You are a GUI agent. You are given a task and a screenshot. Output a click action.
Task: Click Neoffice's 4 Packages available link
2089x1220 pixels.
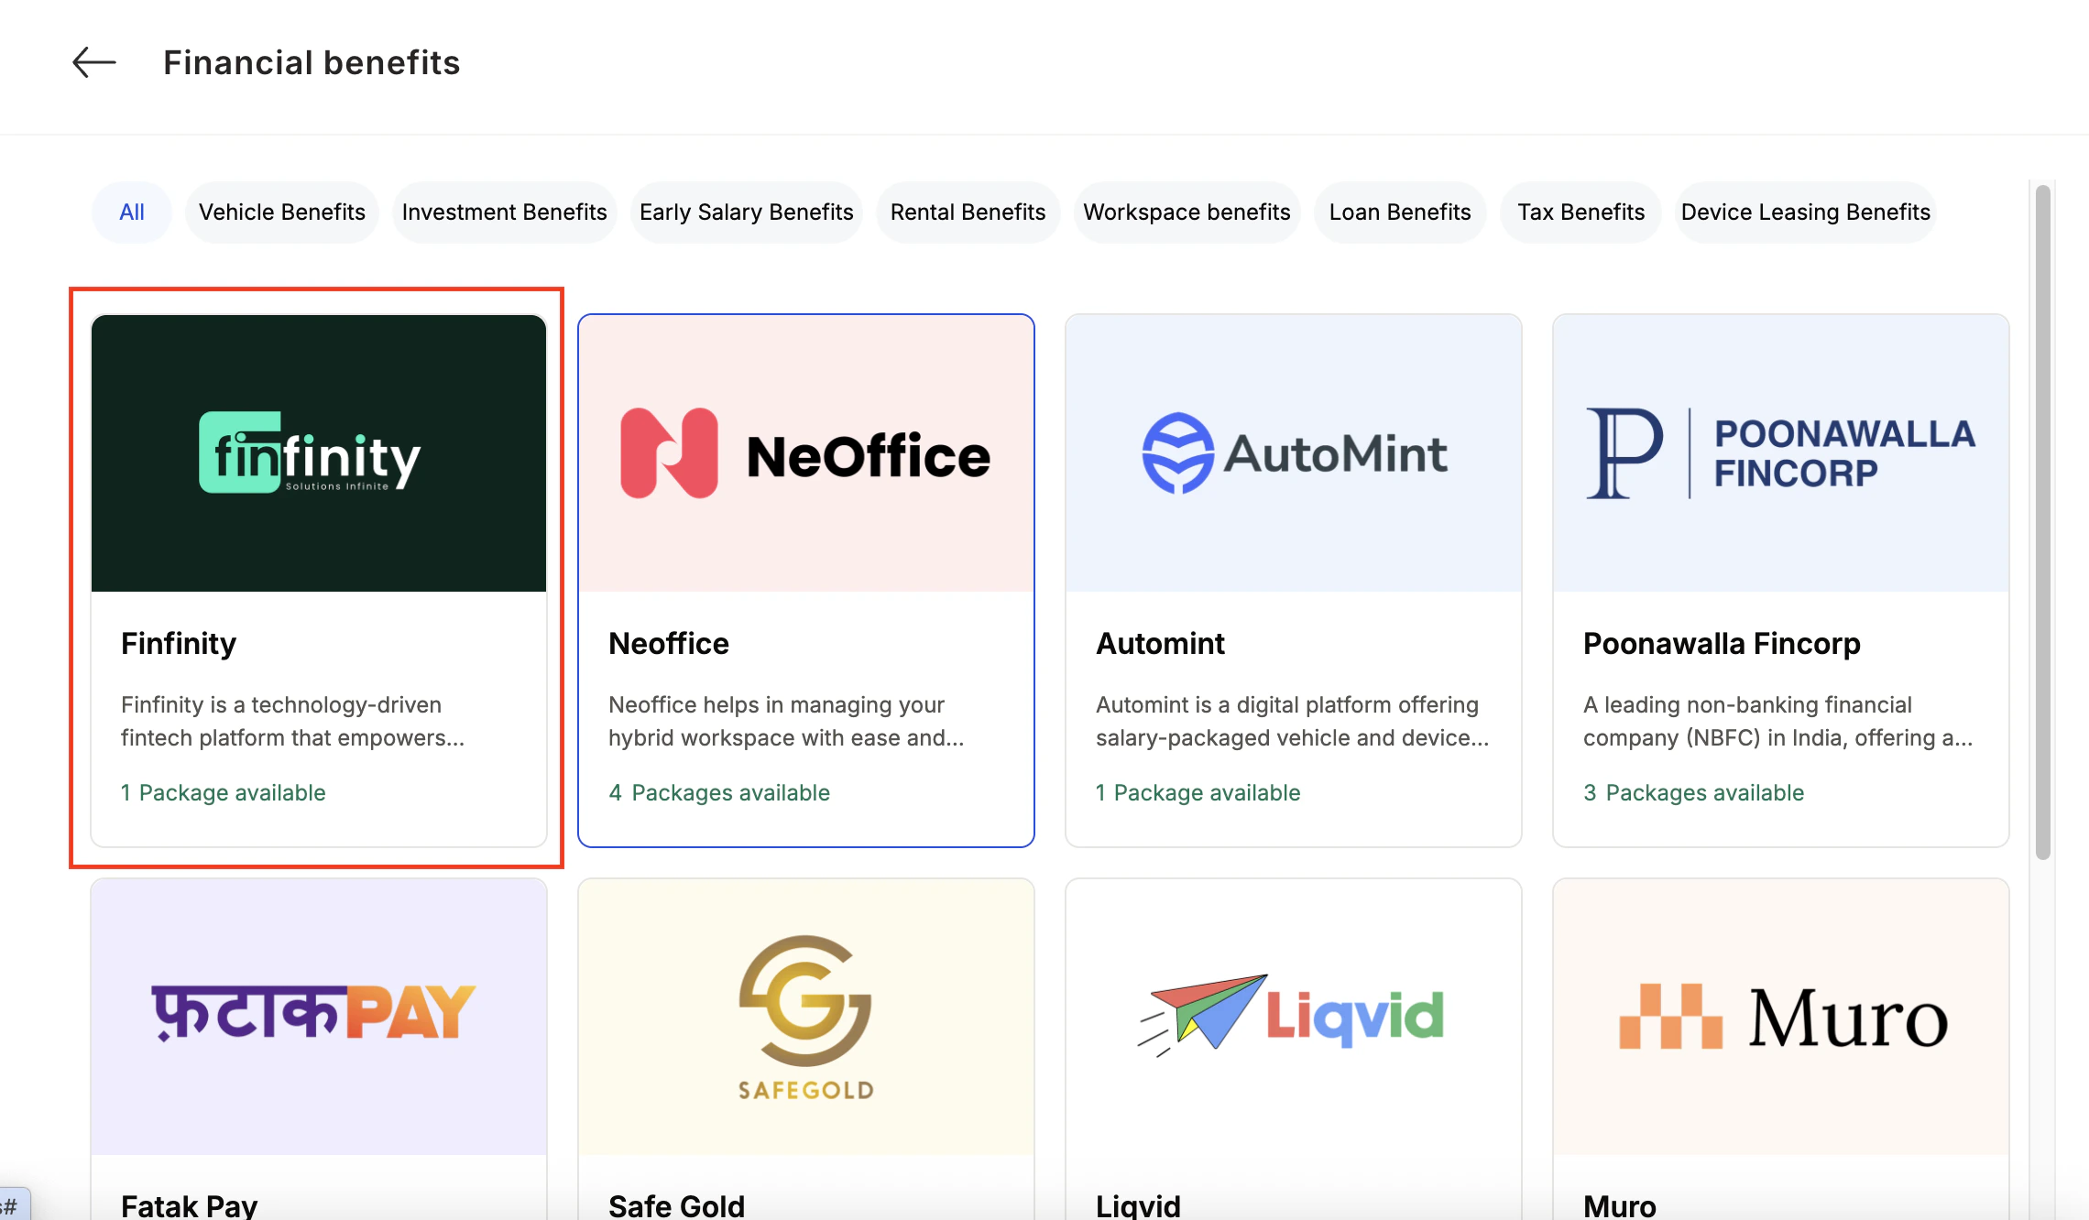coord(719,792)
